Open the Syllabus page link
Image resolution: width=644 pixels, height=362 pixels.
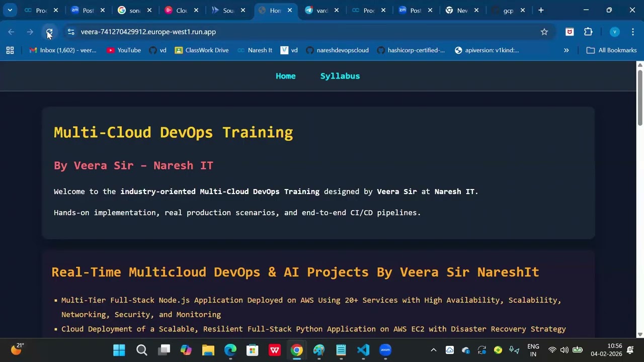click(x=340, y=76)
